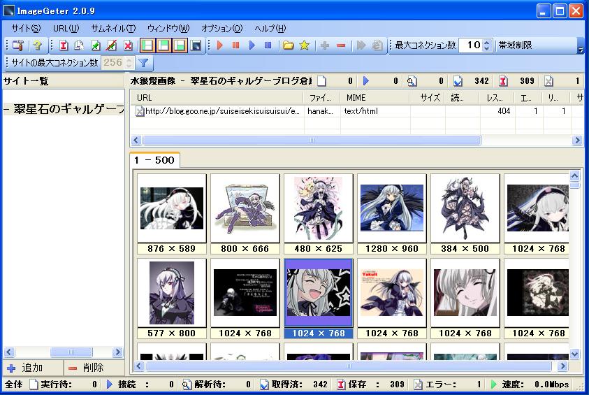Click the URL column header
This screenshot has height=395, width=589.
pyautogui.click(x=217, y=98)
